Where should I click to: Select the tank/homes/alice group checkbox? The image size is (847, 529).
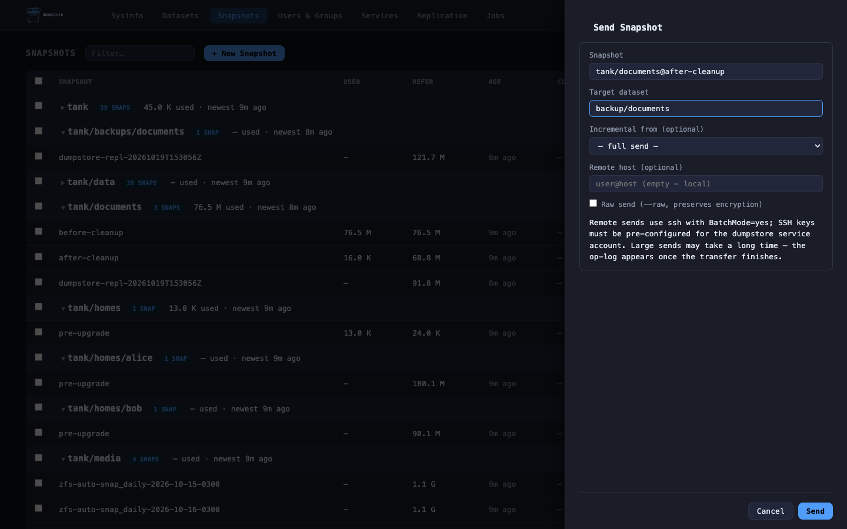38,357
